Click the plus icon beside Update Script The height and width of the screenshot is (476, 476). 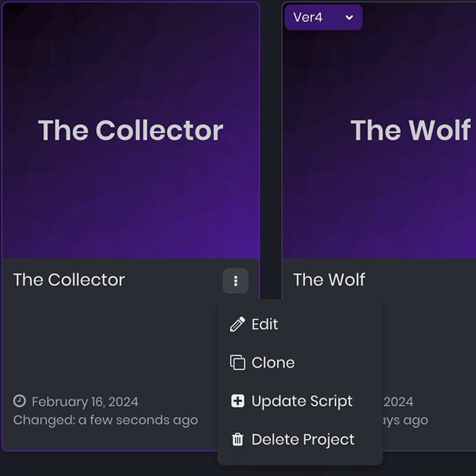pos(237,400)
